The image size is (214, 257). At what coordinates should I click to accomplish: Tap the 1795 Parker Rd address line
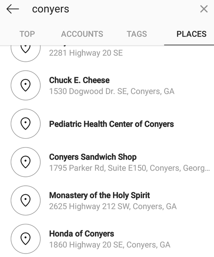[x=130, y=168]
